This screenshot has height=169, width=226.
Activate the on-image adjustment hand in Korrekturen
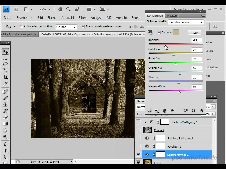pos(150,32)
